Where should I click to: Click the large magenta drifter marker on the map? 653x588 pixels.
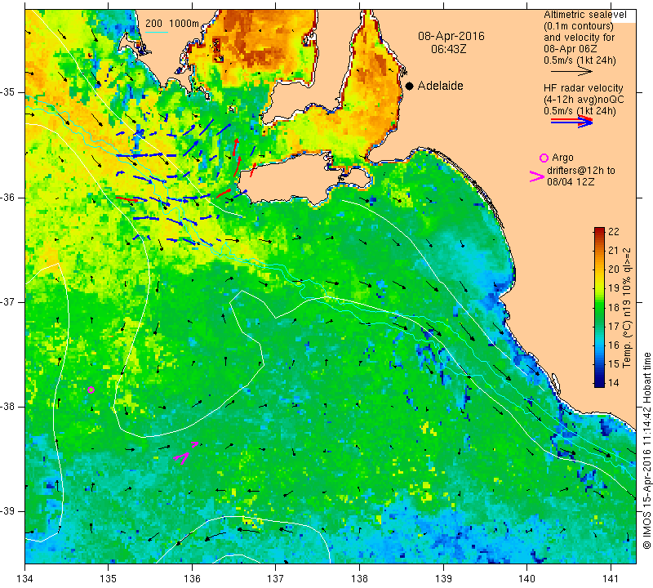(182, 458)
